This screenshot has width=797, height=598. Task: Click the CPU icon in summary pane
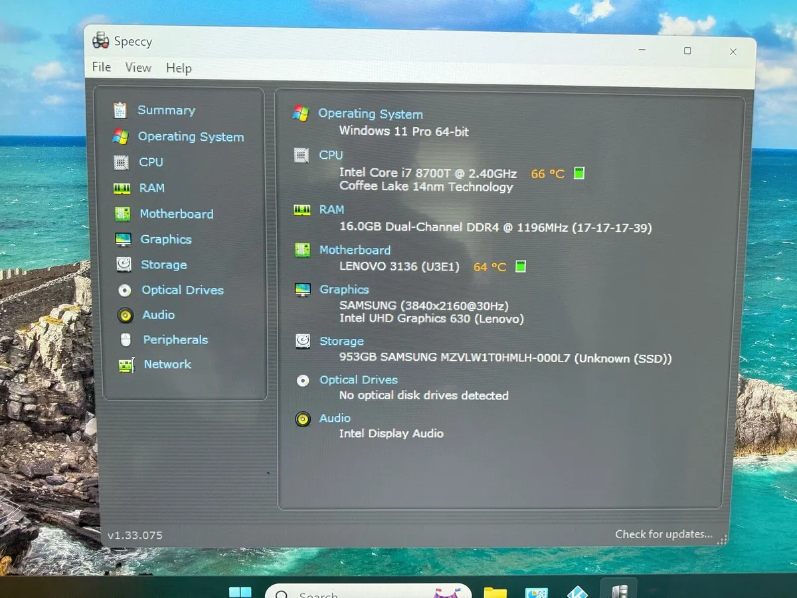point(302,155)
